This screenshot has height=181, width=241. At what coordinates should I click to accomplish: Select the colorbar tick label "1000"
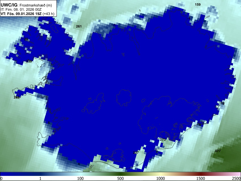coord(160,178)
